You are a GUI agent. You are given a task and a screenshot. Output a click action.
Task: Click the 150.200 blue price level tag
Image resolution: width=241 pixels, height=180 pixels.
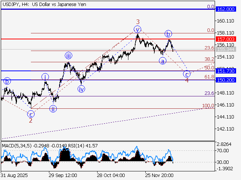pos(226,80)
